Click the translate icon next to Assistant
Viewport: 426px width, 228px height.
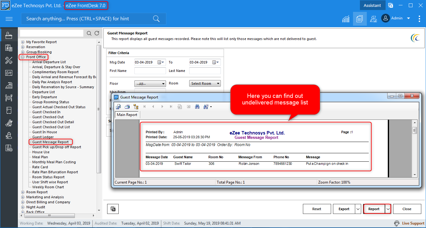(391, 5)
